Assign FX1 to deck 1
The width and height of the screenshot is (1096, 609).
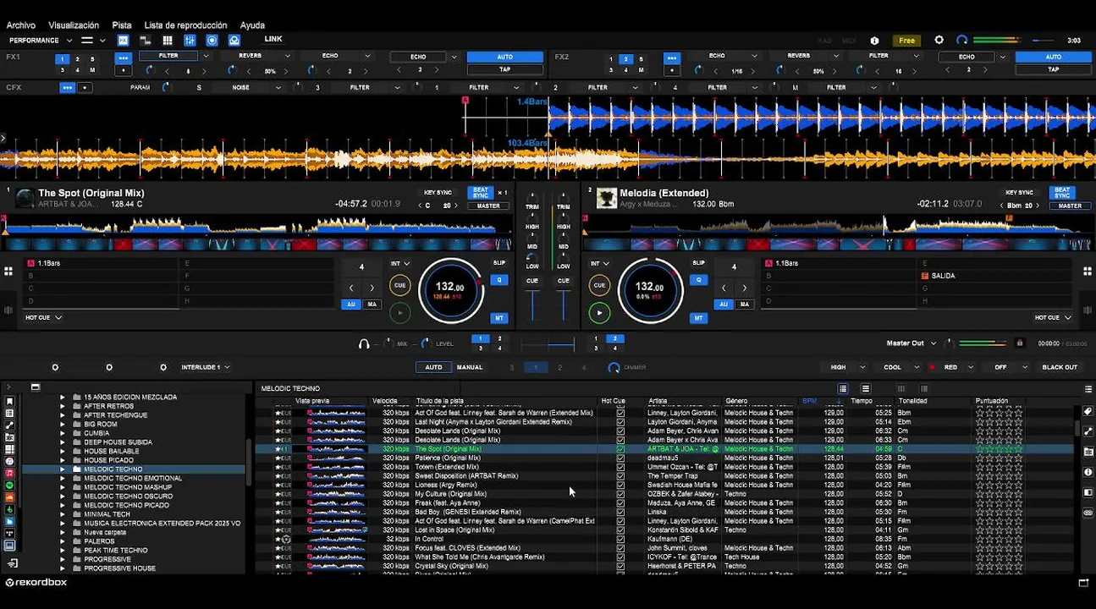(63, 59)
